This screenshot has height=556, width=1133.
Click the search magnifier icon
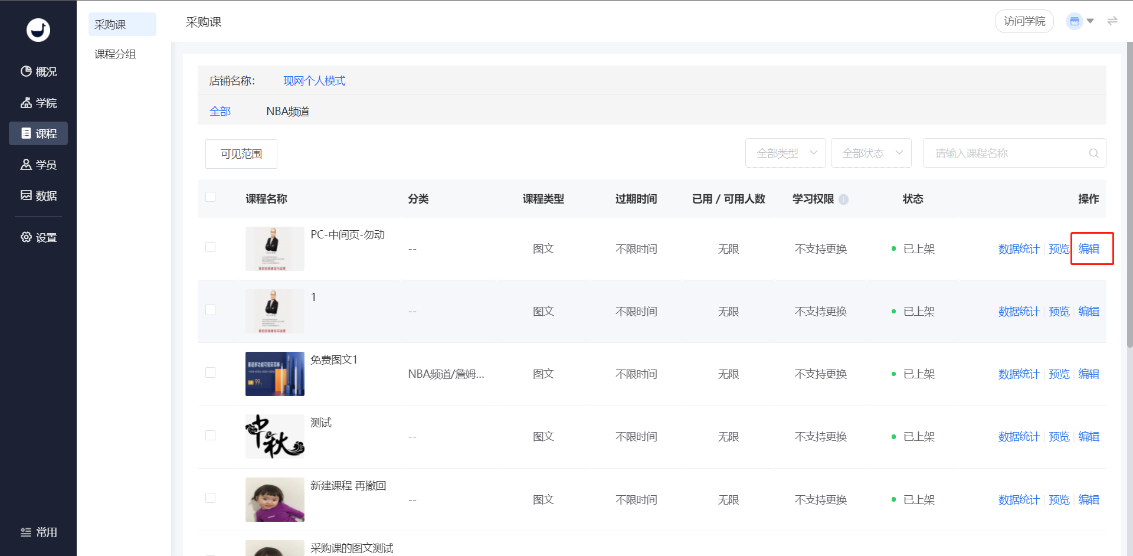click(x=1093, y=153)
